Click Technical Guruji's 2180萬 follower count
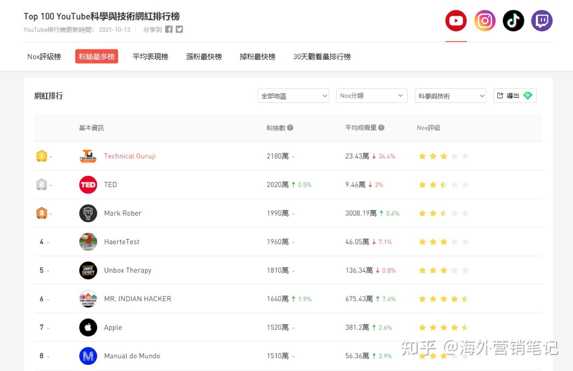 pyautogui.click(x=278, y=156)
